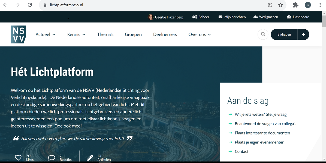326x163 pixels.
Task: Click the padlock site info icon
Action: (x=45, y=5)
